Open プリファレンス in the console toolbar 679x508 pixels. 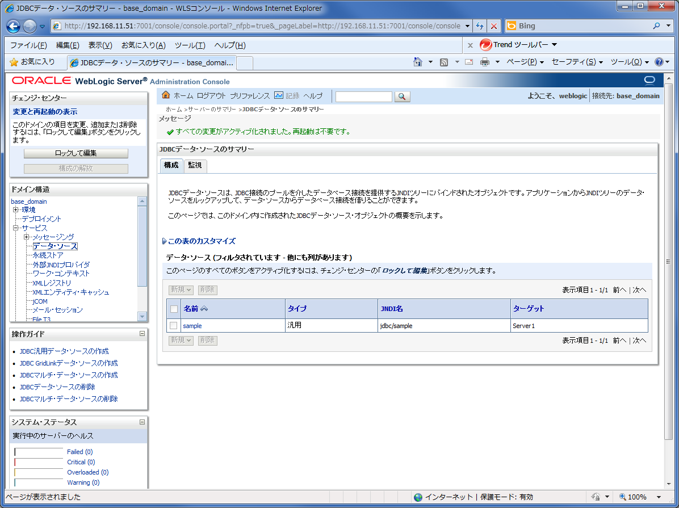point(249,96)
